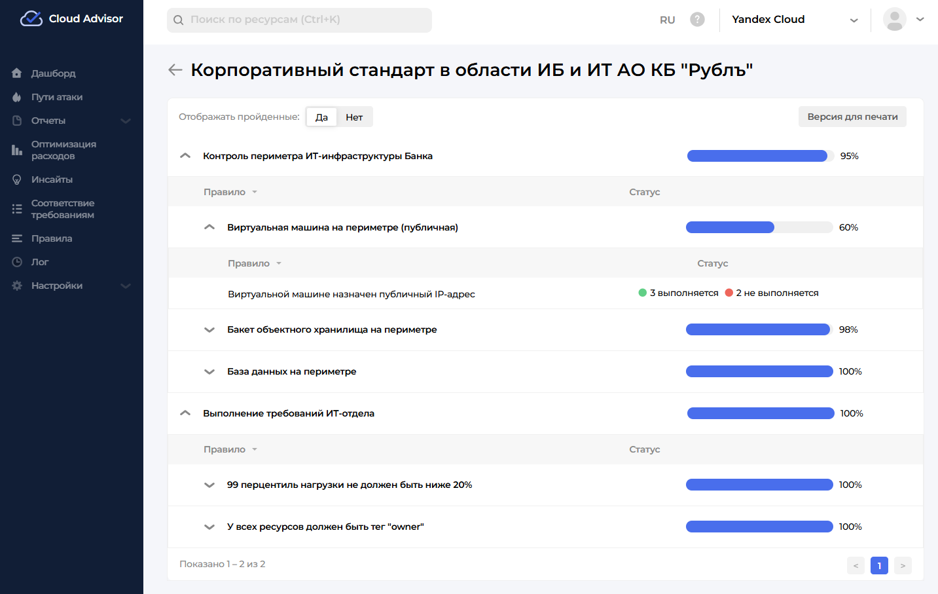Click the Cloud Advisor logo icon

click(x=31, y=19)
